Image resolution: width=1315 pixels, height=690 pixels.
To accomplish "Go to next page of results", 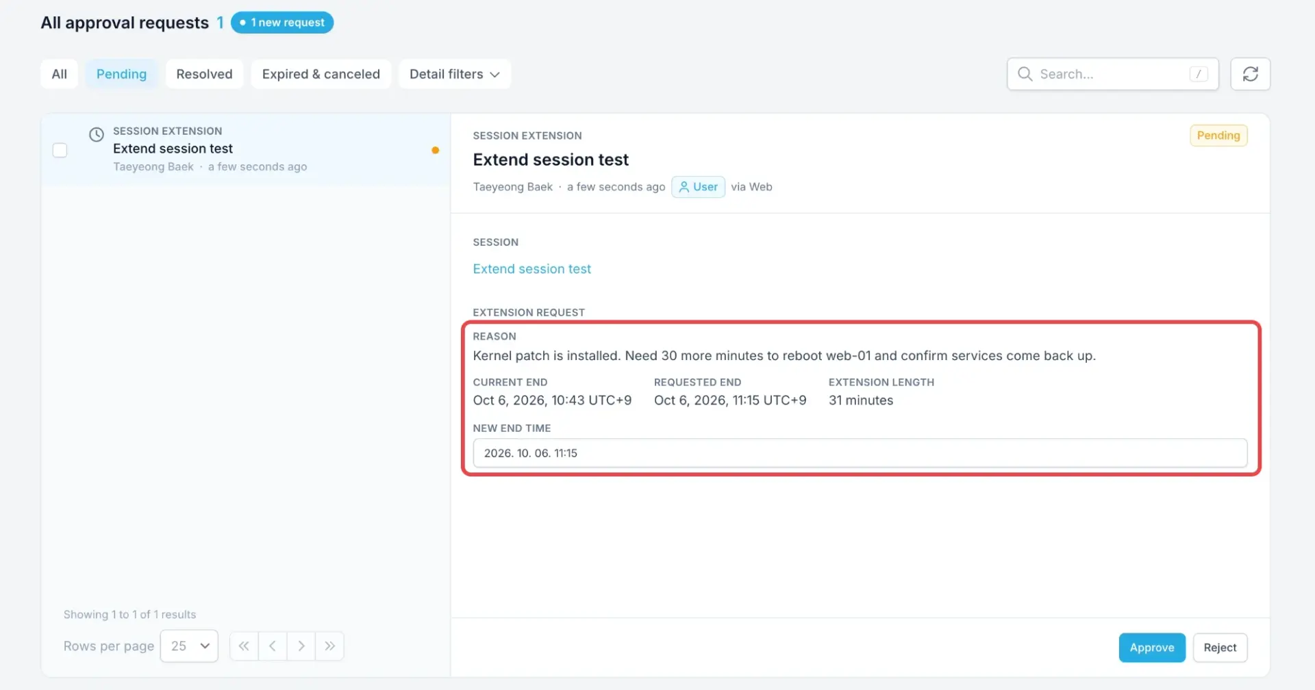I will pos(301,646).
